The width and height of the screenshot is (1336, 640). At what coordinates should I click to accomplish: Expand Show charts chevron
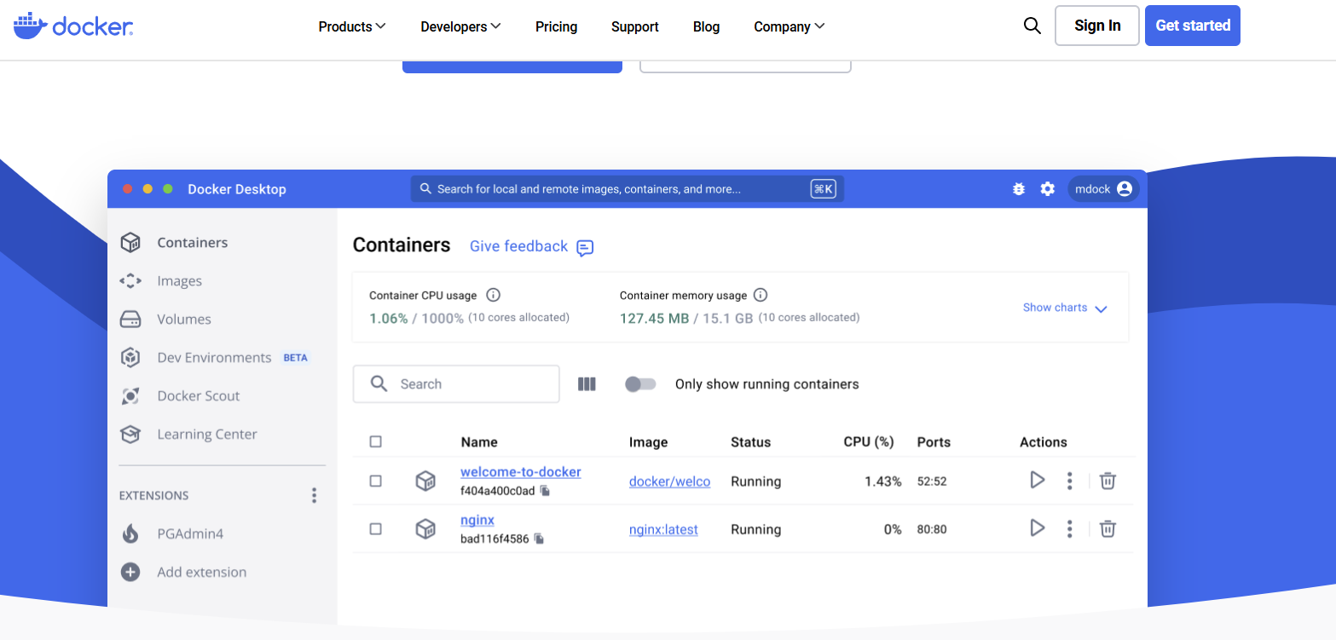click(1101, 308)
